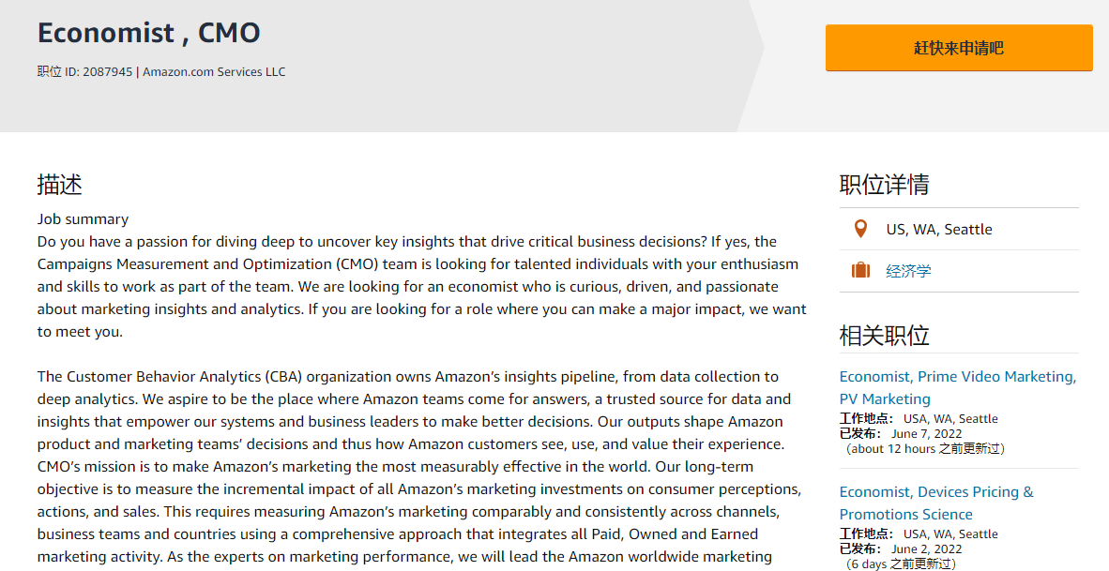1109x571 pixels.
Task: Click the 相关职位 sidebar heading
Action: (884, 336)
